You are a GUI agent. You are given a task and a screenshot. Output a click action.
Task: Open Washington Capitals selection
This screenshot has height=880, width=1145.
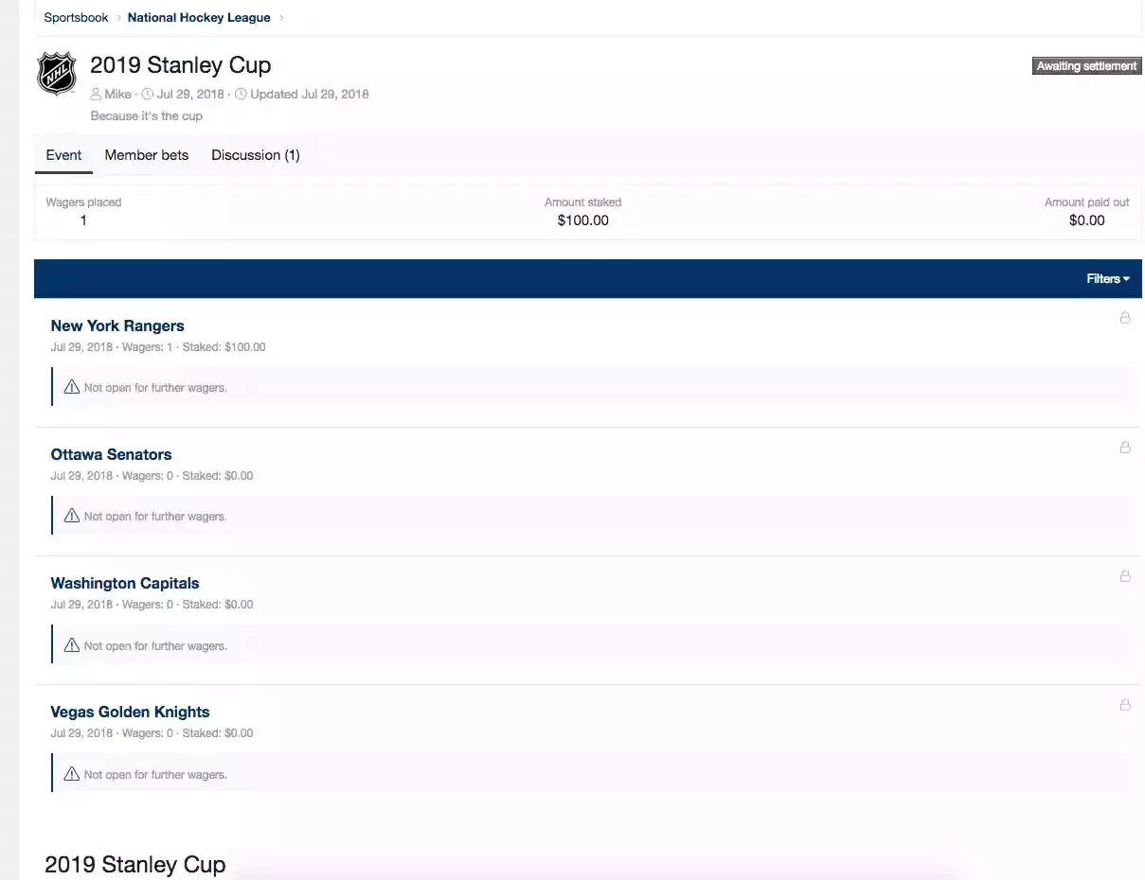point(125,583)
